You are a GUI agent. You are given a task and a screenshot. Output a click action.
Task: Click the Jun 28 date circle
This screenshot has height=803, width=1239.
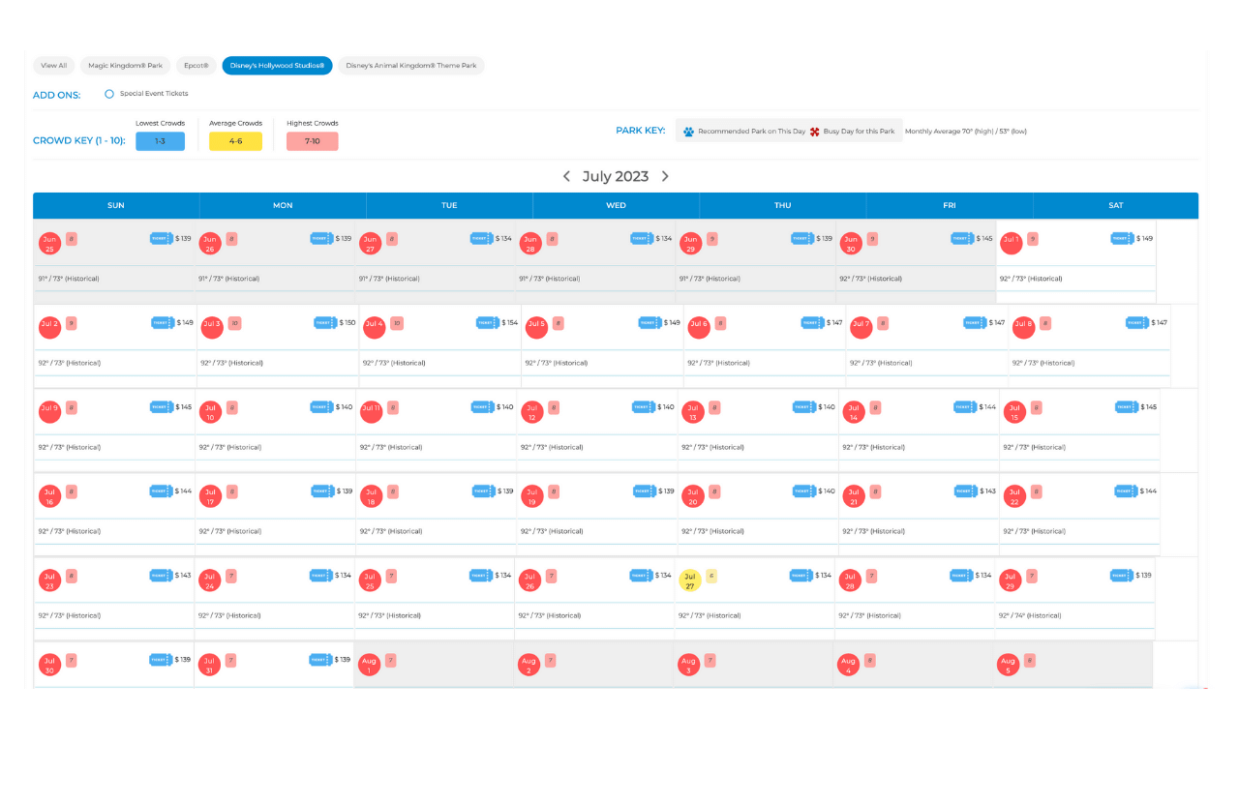coord(529,243)
